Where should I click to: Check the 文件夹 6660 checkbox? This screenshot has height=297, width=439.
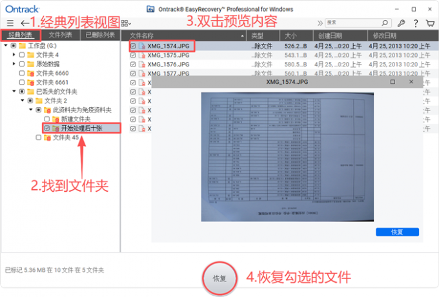pyautogui.click(x=22, y=74)
